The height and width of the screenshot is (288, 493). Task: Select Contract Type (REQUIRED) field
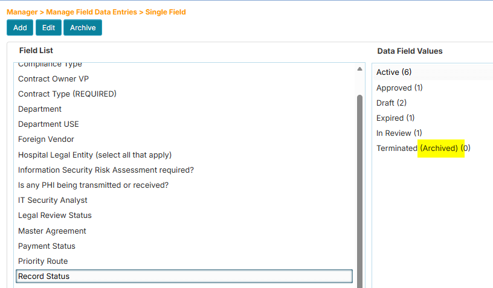click(67, 94)
